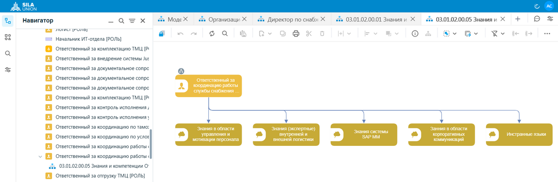The image size is (558, 182).
Task: Open the dashboard tiles icon in left sidebar
Action: point(7,37)
